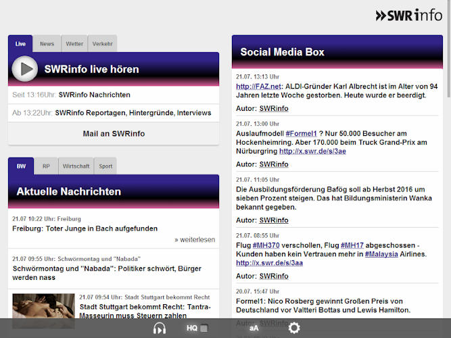
Task: Click the Nico Rosberg Formel1 post
Action: point(323,306)
